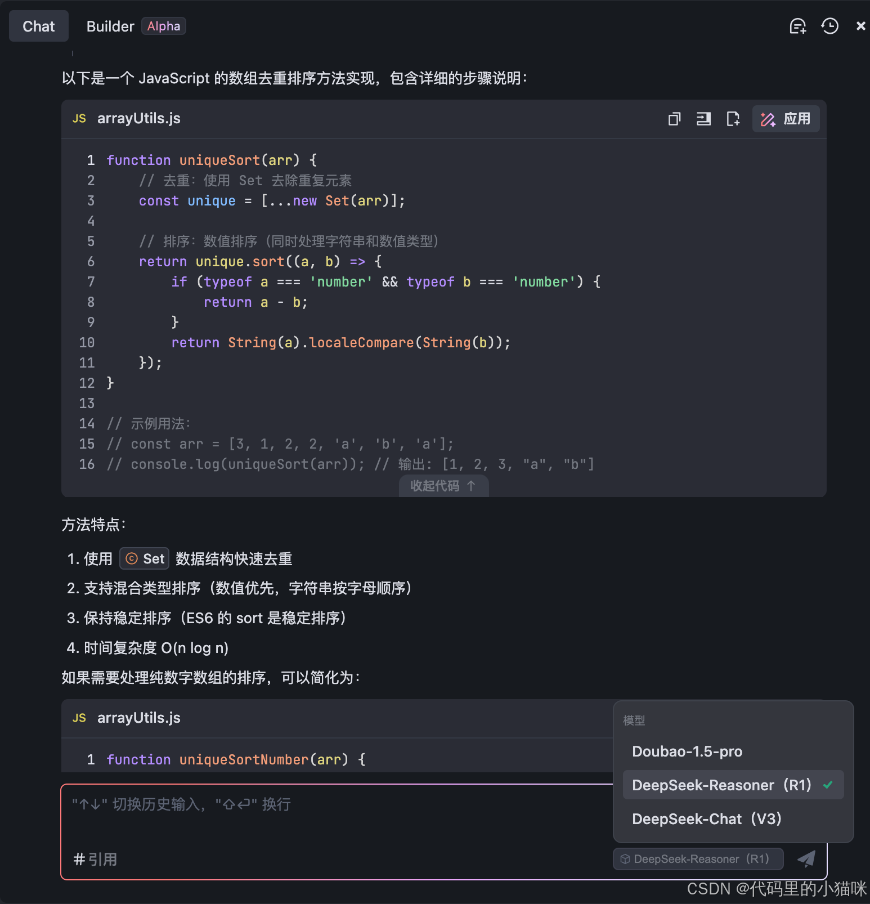Click code line 'const unique = [...new Set(arr)];'
This screenshot has width=870, height=904.
tap(272, 201)
